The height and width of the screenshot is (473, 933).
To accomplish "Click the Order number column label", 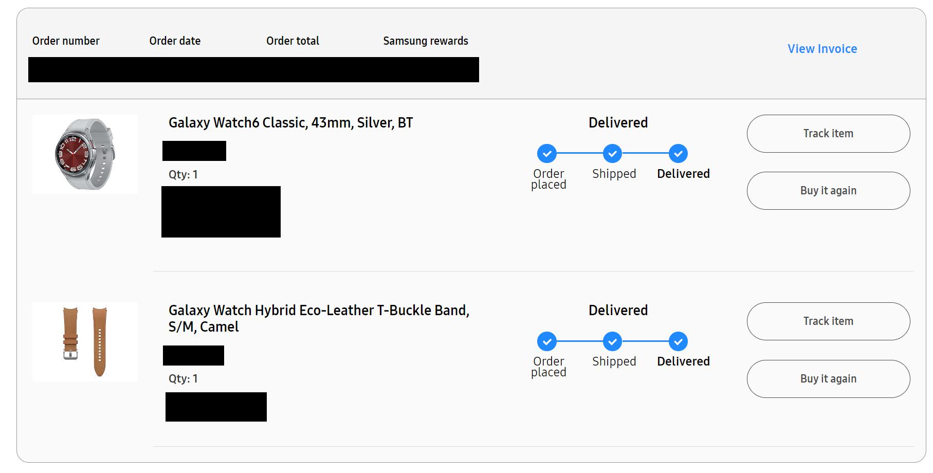I will tap(66, 41).
